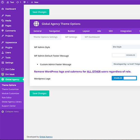Click the Global Agency globe sidebar icon
This screenshot has height=140, width=140.
pyautogui.click(x=3, y=80)
